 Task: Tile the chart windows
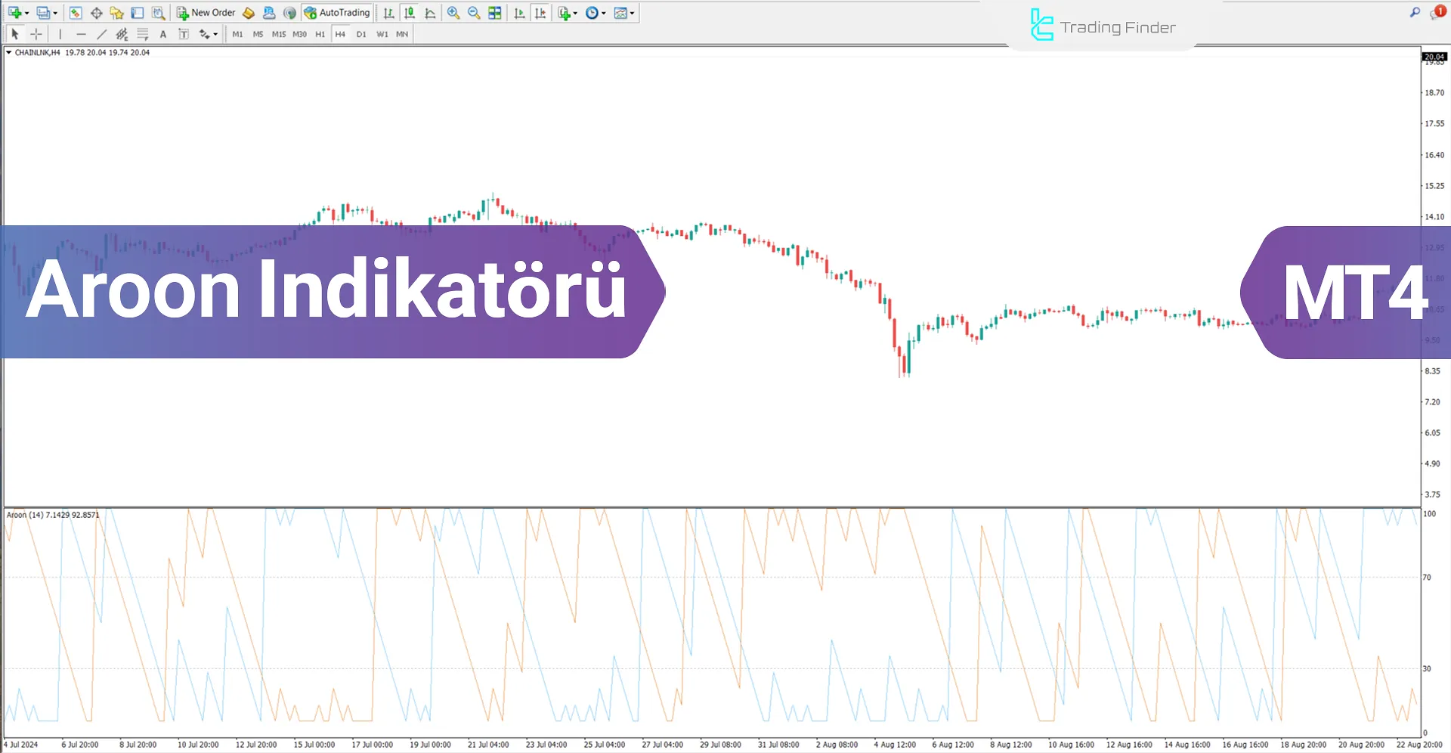point(494,13)
